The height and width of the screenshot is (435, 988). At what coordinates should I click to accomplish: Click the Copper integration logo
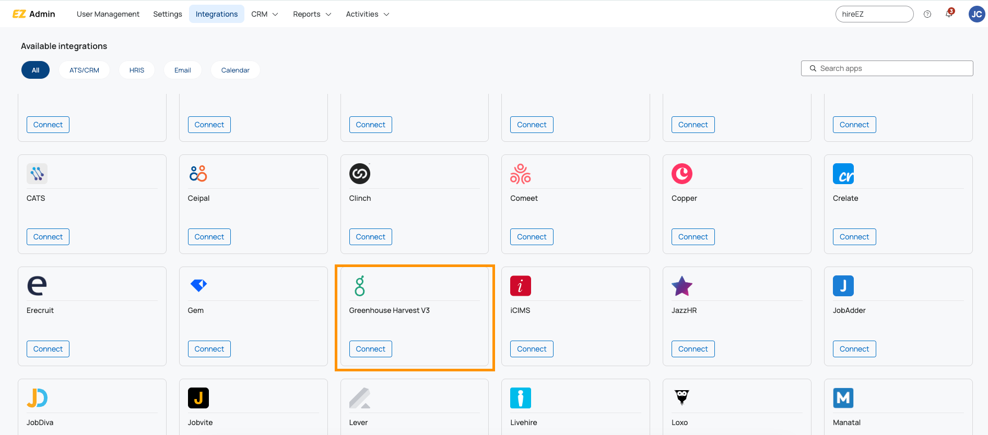click(682, 174)
